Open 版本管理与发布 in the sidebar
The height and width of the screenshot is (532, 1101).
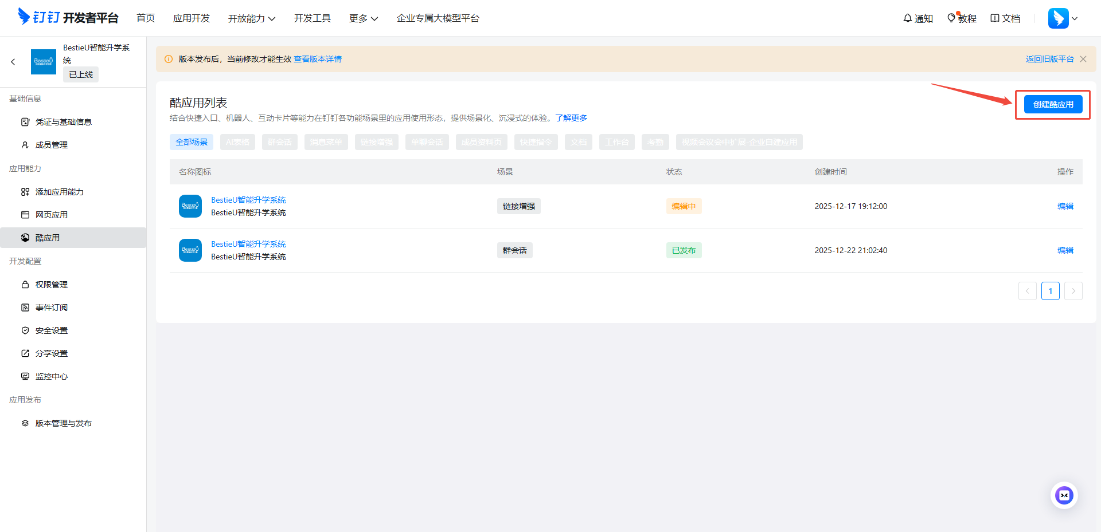click(63, 423)
